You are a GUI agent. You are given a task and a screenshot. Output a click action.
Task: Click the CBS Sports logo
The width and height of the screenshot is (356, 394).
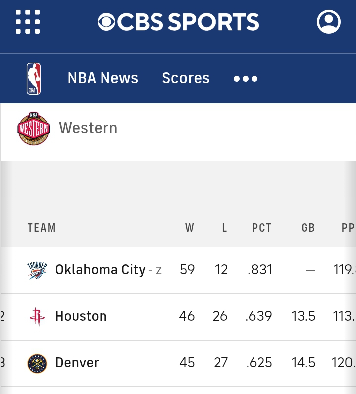coord(178,22)
